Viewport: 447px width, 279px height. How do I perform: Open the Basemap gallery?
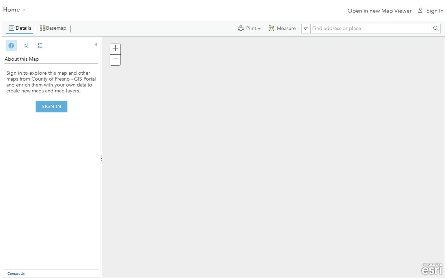(x=53, y=28)
